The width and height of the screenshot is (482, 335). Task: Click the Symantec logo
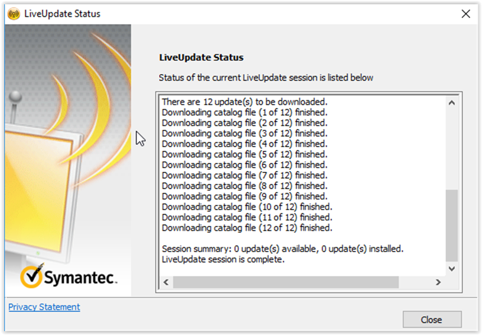point(69,277)
